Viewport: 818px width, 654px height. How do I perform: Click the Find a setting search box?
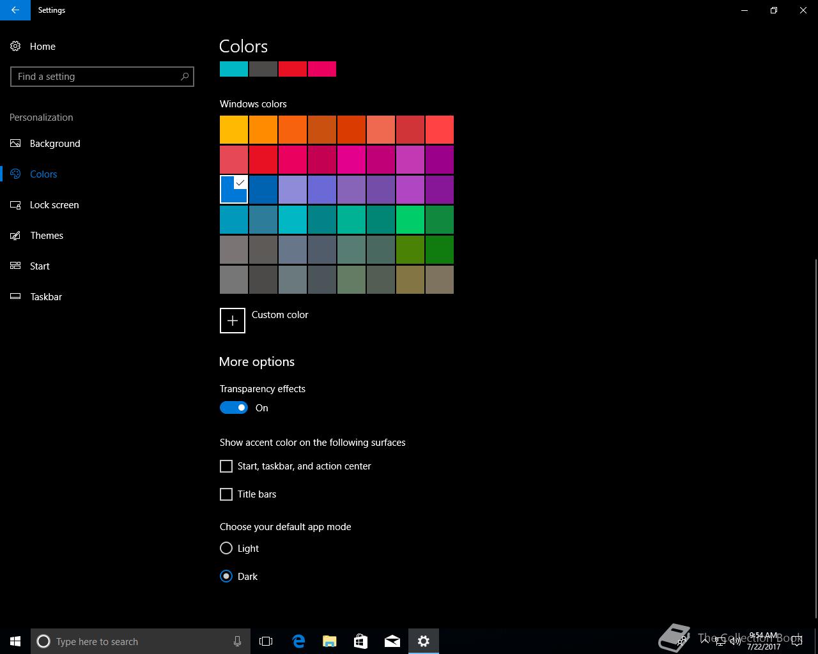click(96, 77)
